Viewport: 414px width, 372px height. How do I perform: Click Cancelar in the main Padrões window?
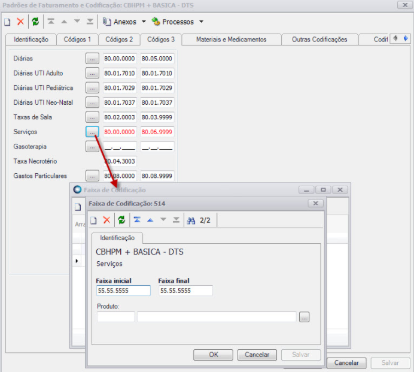tap(346, 363)
